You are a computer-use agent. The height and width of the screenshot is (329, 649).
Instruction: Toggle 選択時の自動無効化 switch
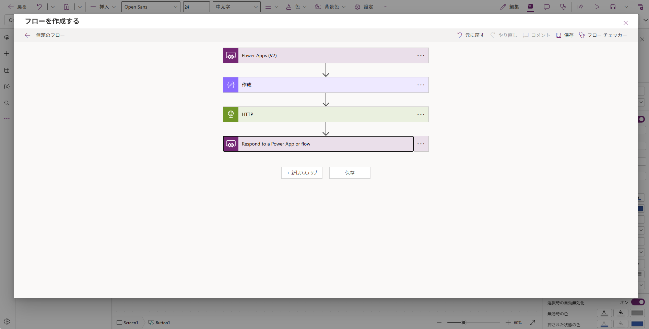coord(638,302)
